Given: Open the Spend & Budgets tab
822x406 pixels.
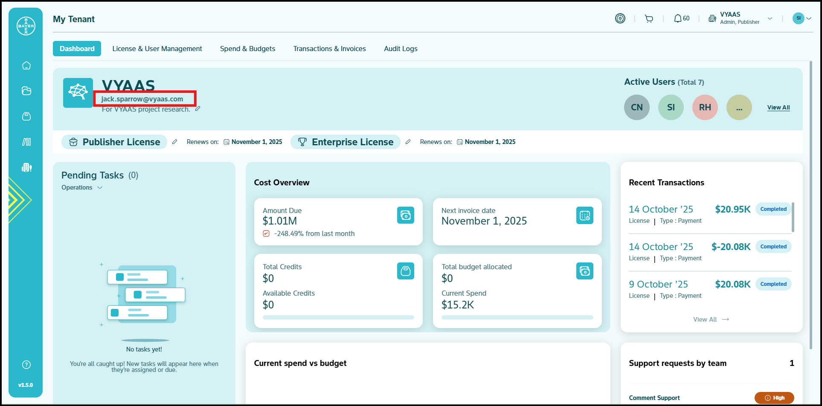Looking at the screenshot, I should [x=247, y=49].
